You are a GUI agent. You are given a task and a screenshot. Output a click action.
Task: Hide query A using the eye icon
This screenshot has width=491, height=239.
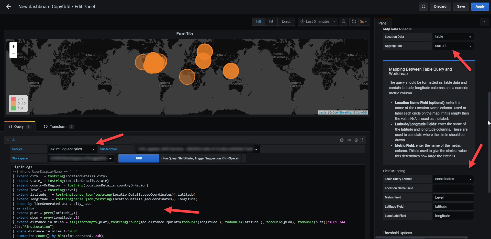[349, 140]
